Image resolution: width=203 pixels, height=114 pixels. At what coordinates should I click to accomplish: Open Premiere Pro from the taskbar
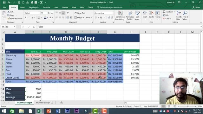pyautogui.click(x=76, y=111)
